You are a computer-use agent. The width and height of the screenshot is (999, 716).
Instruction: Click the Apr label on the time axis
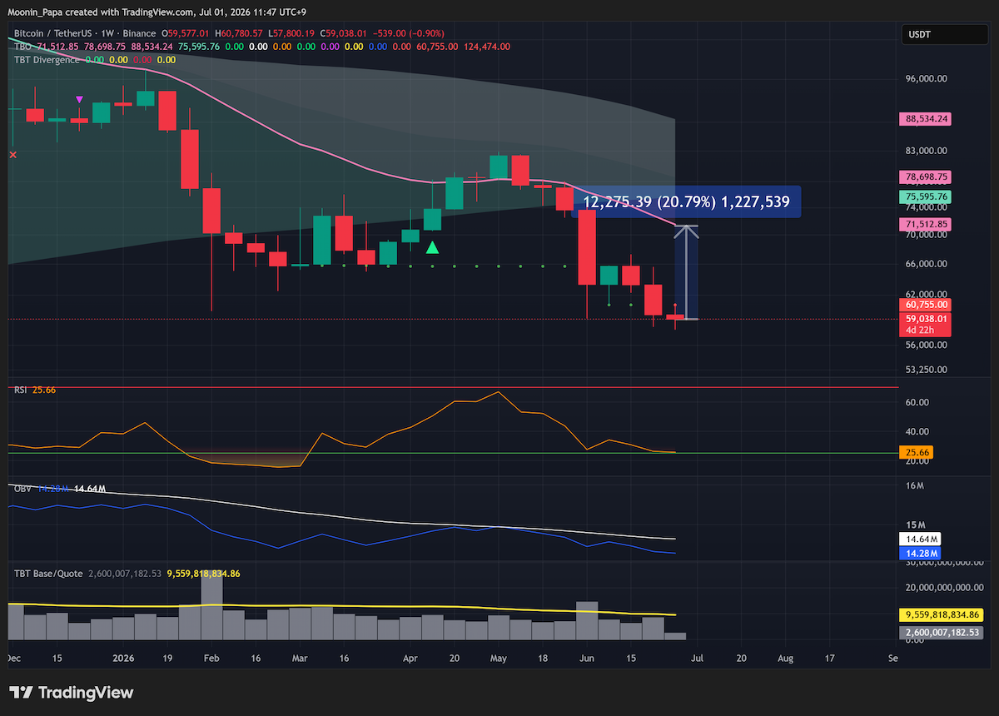point(410,658)
